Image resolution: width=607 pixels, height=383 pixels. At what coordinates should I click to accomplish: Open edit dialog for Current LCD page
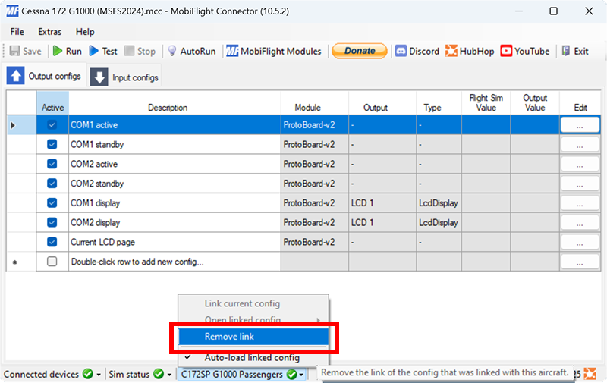(580, 242)
